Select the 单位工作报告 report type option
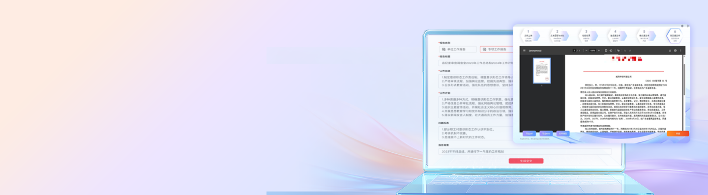This screenshot has height=195, width=708. click(x=458, y=49)
